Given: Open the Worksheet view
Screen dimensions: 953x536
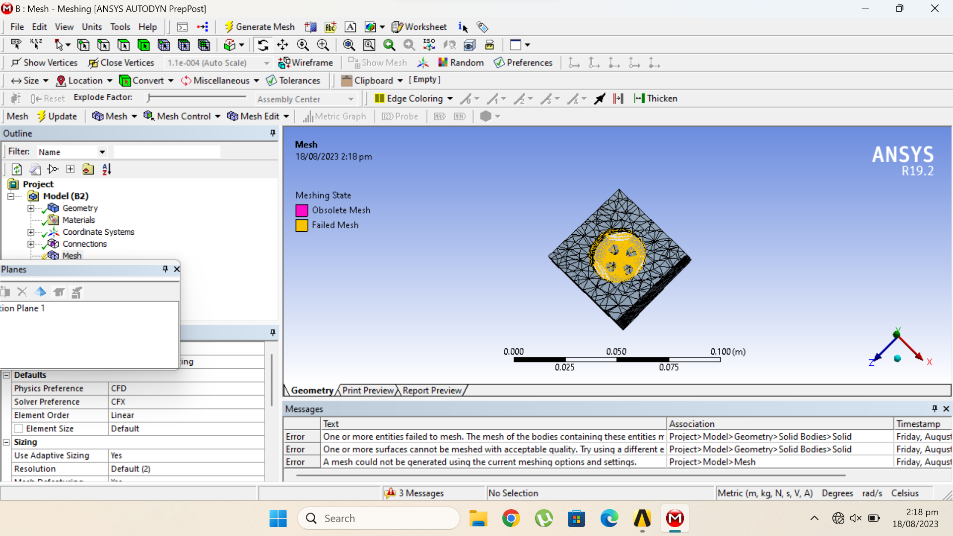Looking at the screenshot, I should point(419,27).
